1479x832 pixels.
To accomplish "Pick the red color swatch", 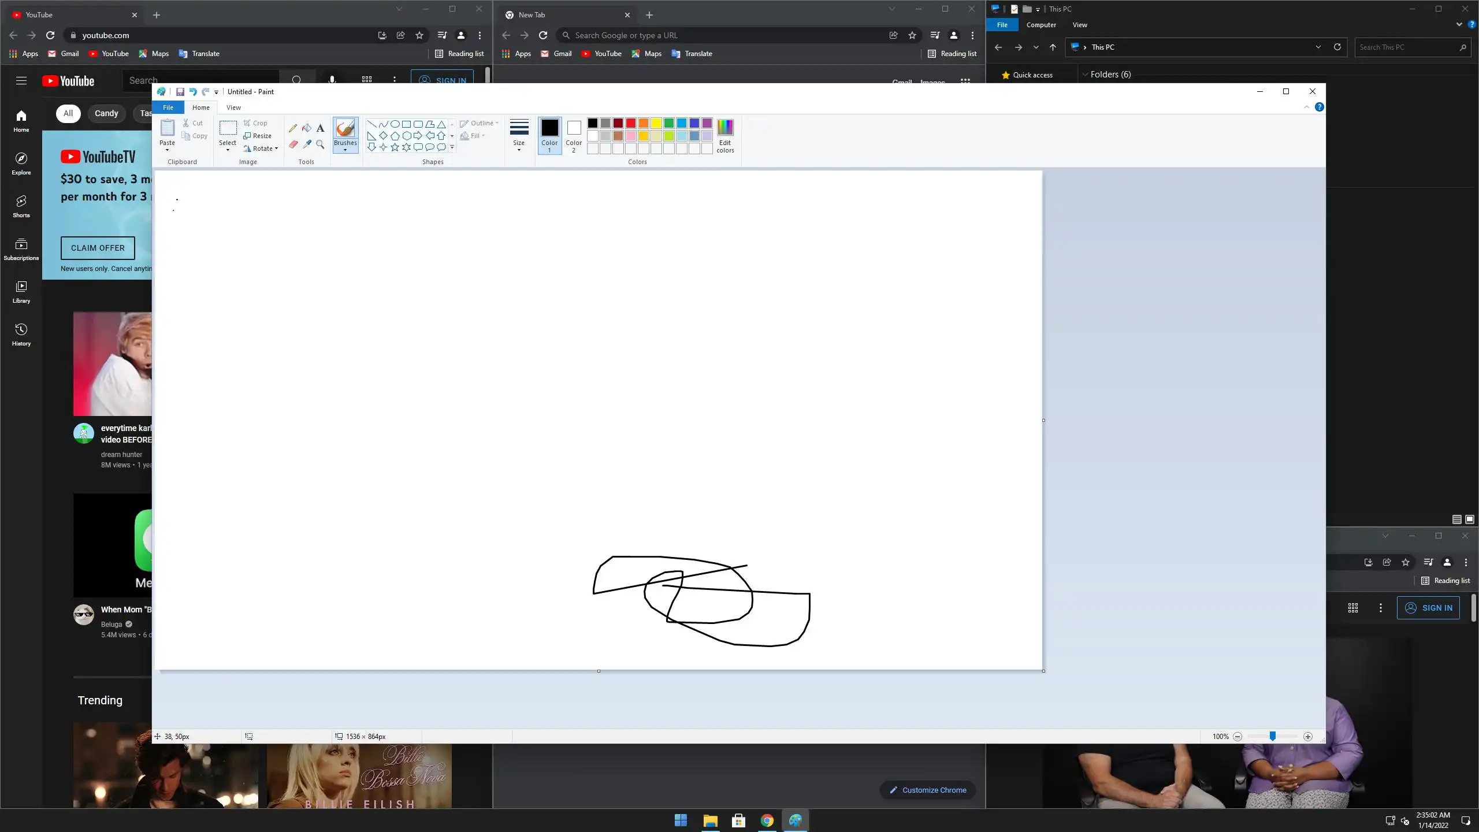I will 630,123.
